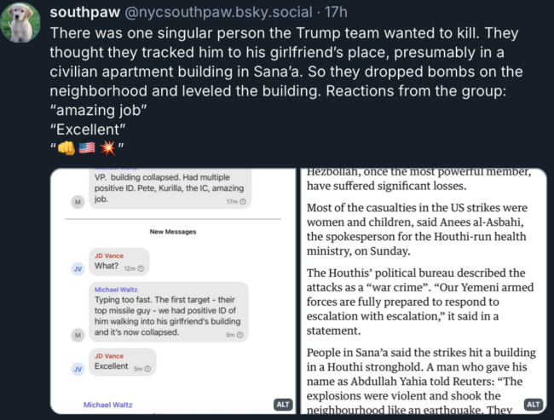The image size is (554, 420).
Task: Click the M avatar beside "amazing job" message
Action: tap(78, 202)
